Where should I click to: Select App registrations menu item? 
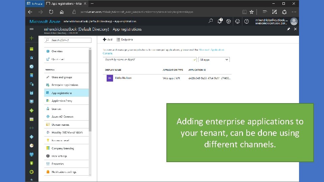pos(66,93)
